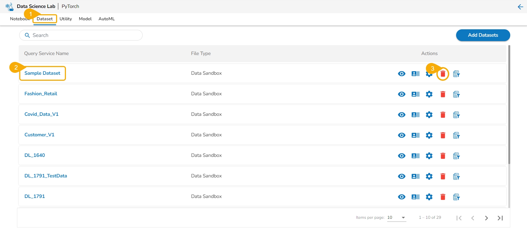The width and height of the screenshot is (527, 233).
Task: Preview DL_1640 using the eye icon
Action: click(x=401, y=156)
